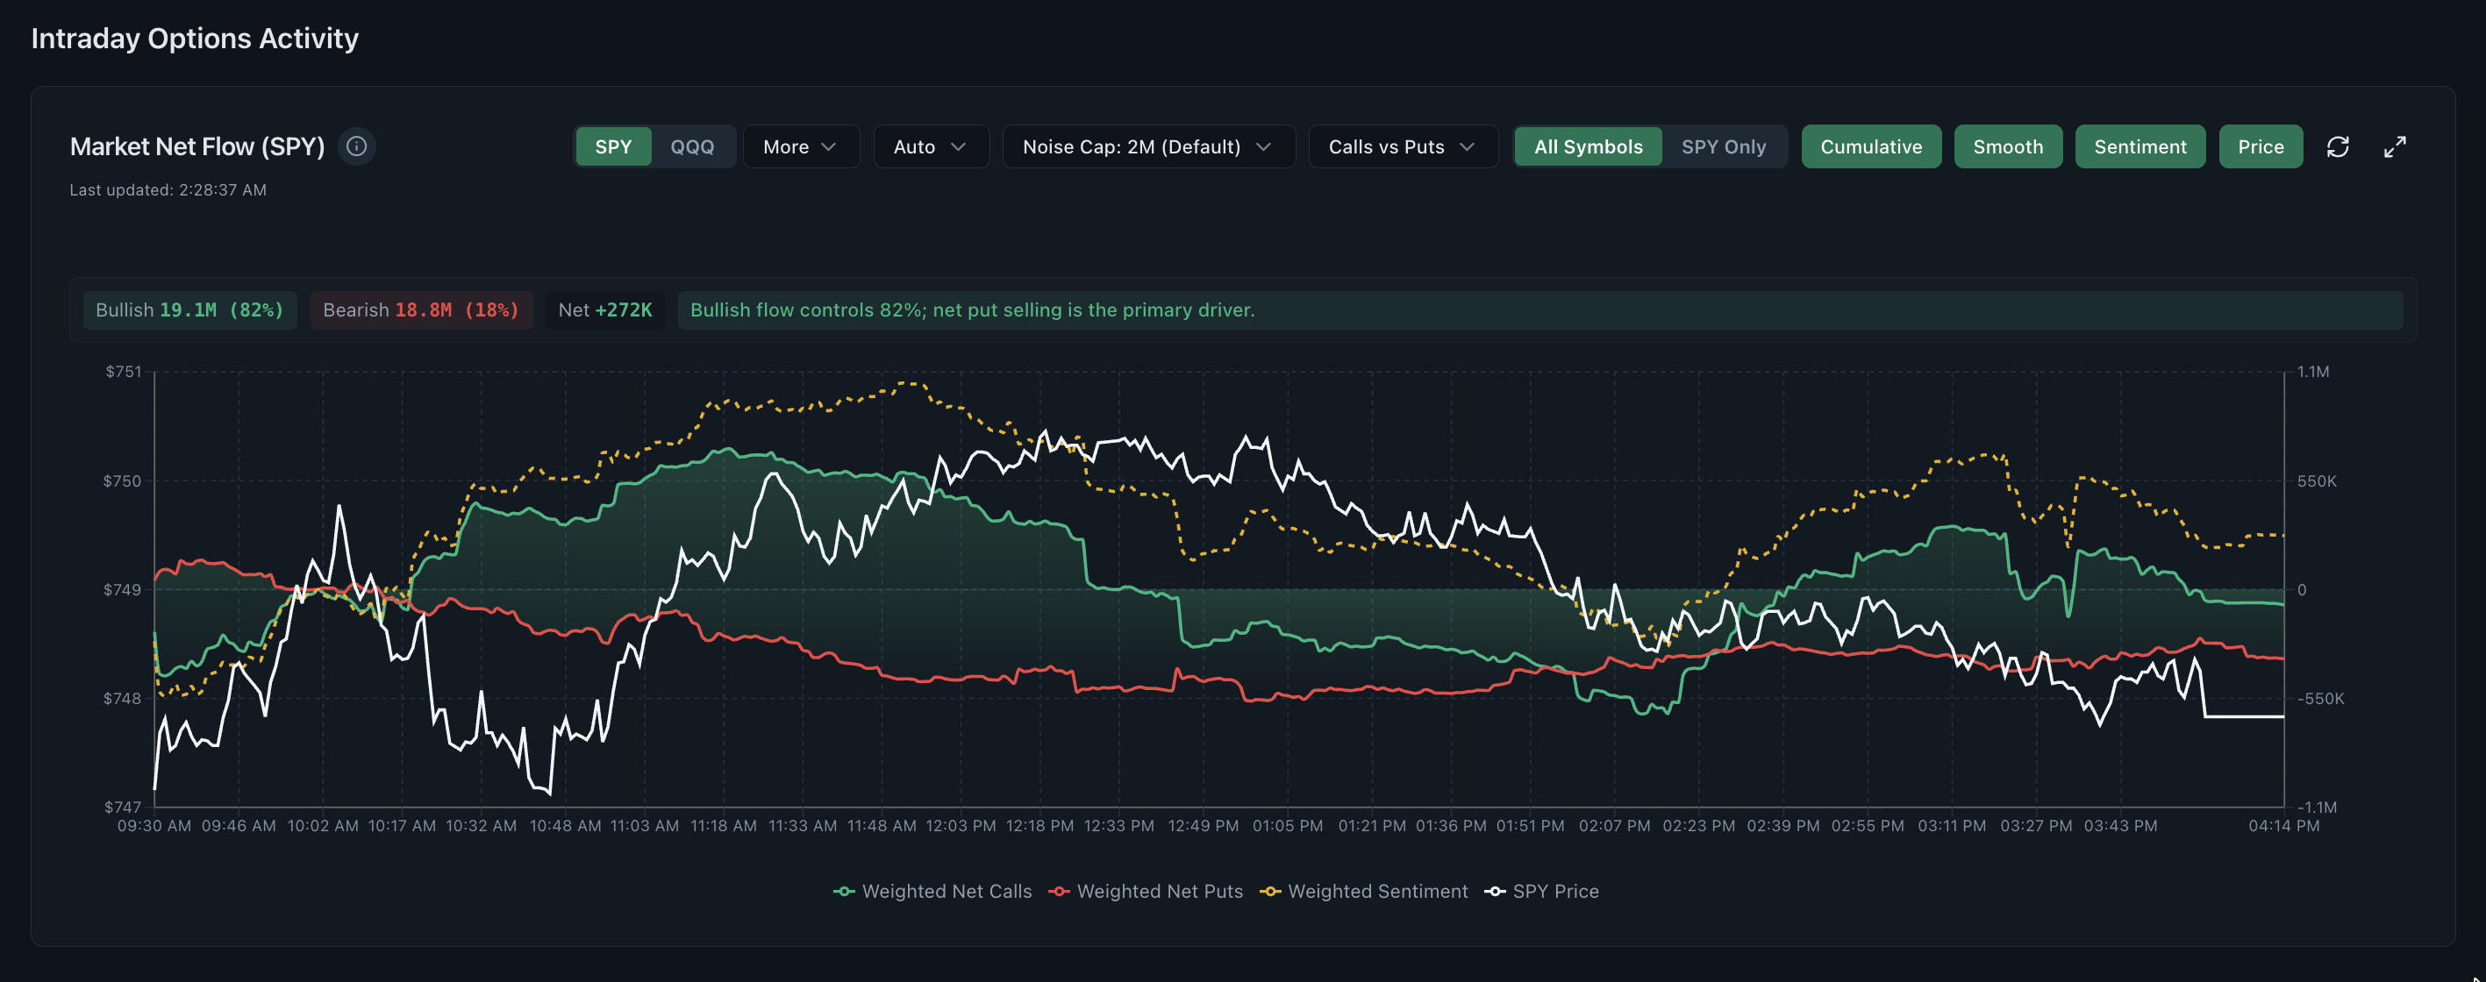Click the $747 price axis label
The height and width of the screenshot is (982, 2486).
(123, 807)
